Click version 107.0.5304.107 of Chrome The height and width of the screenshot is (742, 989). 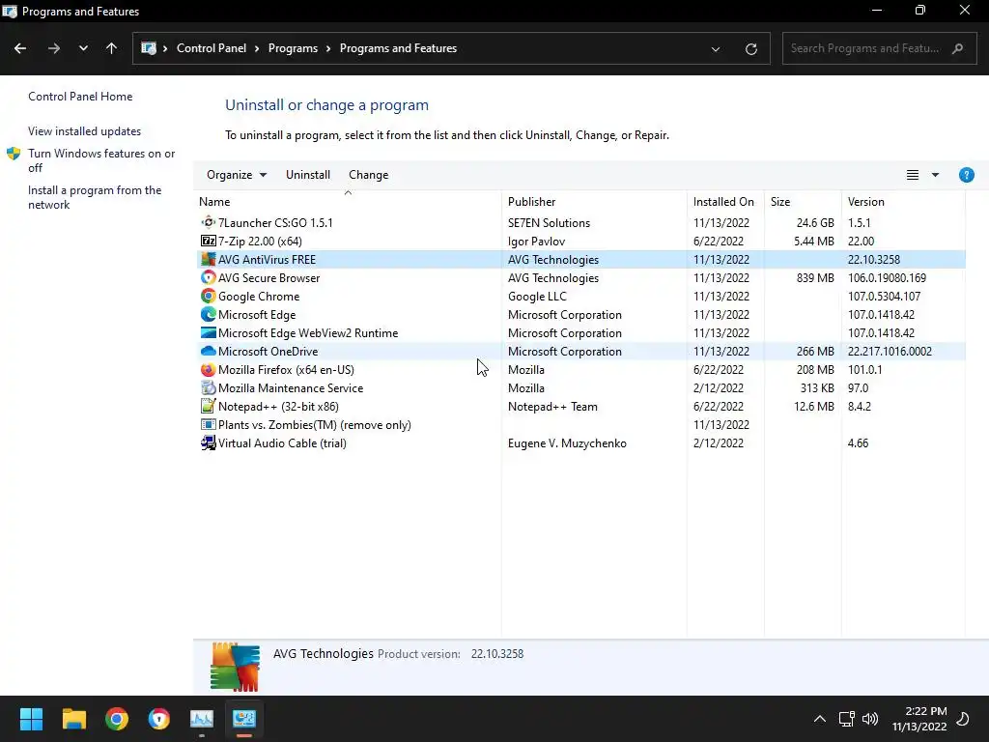point(884,296)
